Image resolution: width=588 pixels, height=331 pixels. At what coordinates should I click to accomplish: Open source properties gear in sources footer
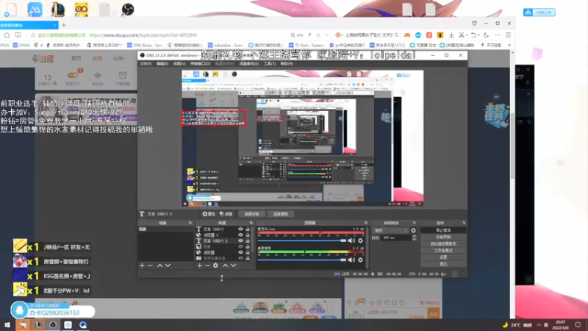[215, 266]
